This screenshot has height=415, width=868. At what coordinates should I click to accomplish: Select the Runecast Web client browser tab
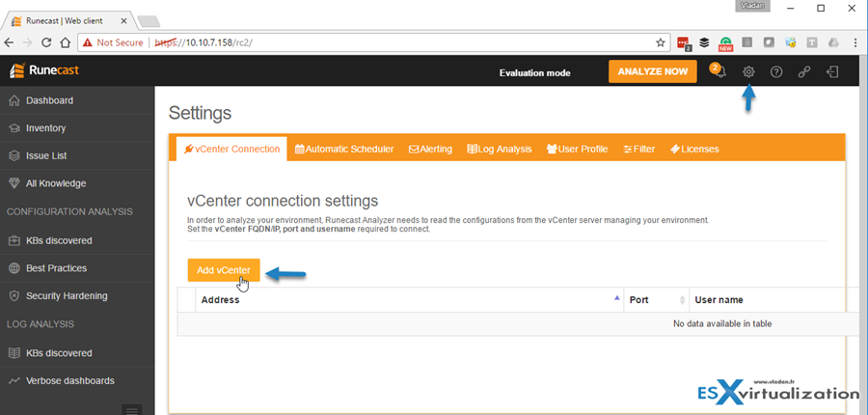[x=69, y=21]
